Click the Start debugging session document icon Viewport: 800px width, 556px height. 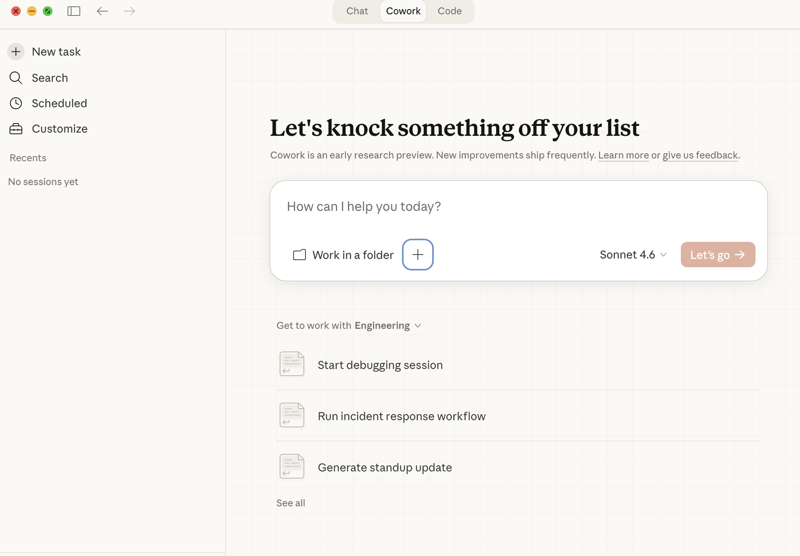coord(292,364)
